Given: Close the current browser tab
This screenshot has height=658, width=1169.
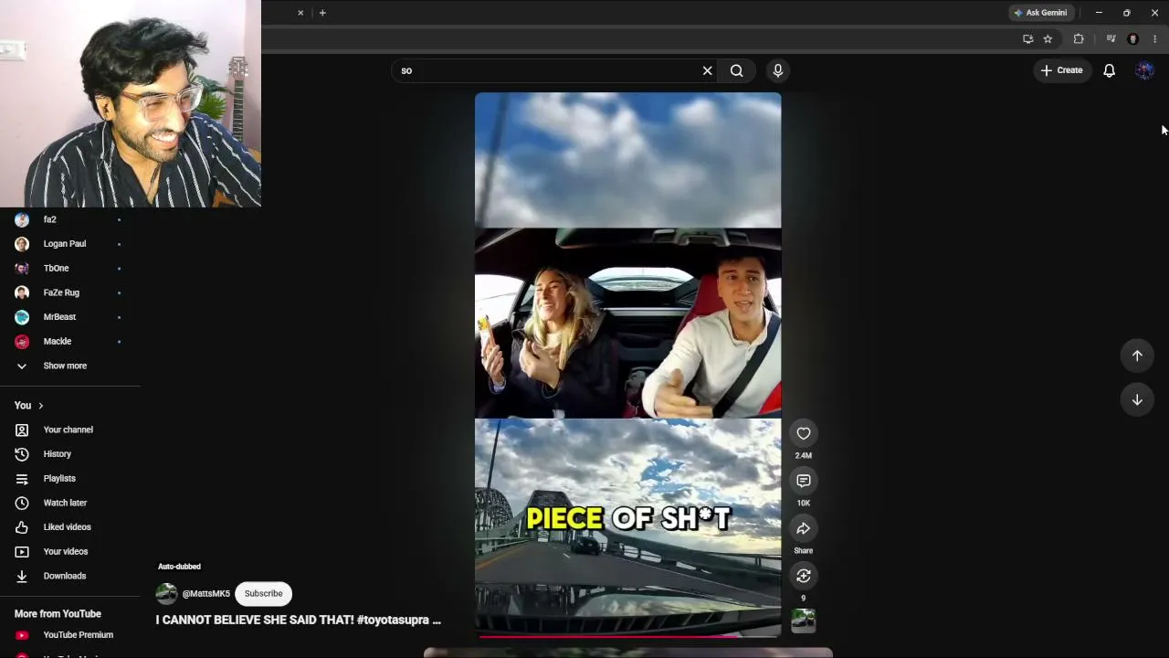Looking at the screenshot, I should tap(300, 13).
